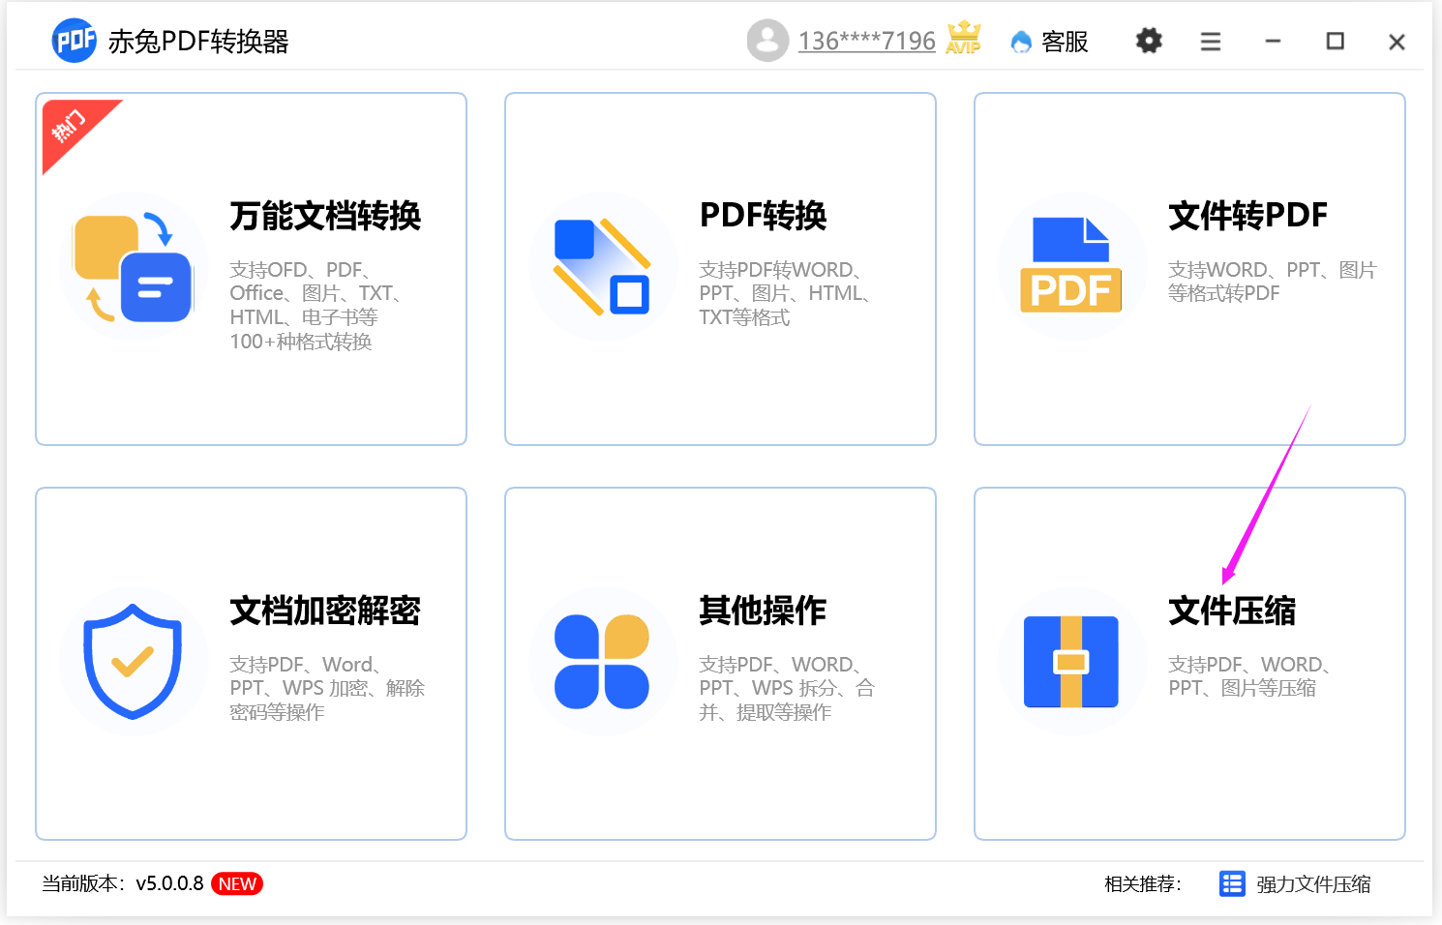Click 当前版本 v5.0.0.8 text

tap(123, 883)
